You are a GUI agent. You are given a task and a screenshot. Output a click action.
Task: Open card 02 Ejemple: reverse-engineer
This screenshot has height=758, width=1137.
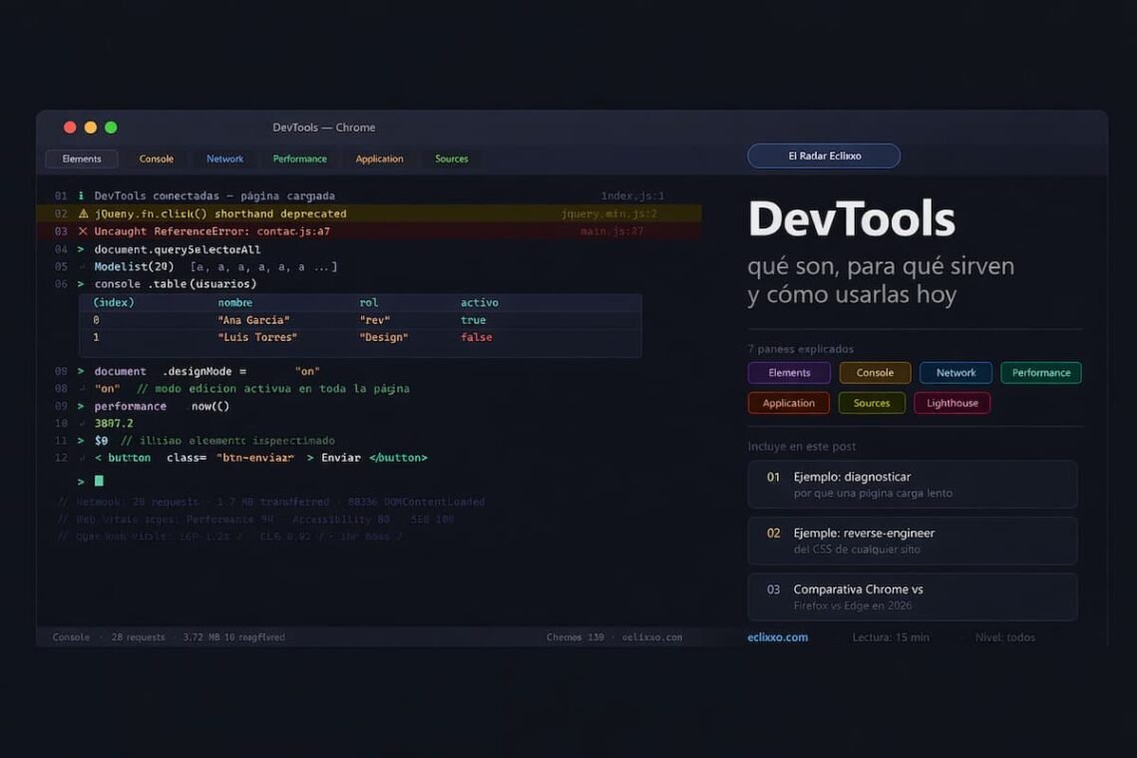tap(913, 542)
